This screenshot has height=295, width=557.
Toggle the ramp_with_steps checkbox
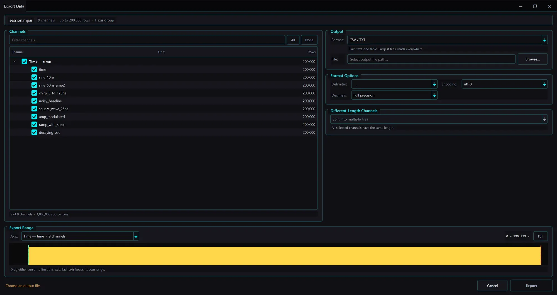pos(34,125)
